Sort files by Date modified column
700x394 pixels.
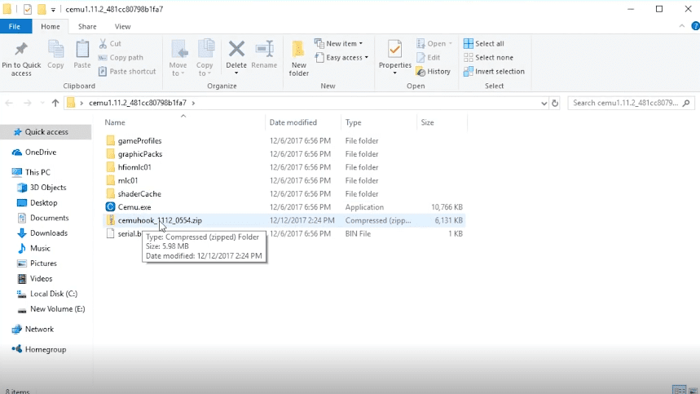(293, 122)
